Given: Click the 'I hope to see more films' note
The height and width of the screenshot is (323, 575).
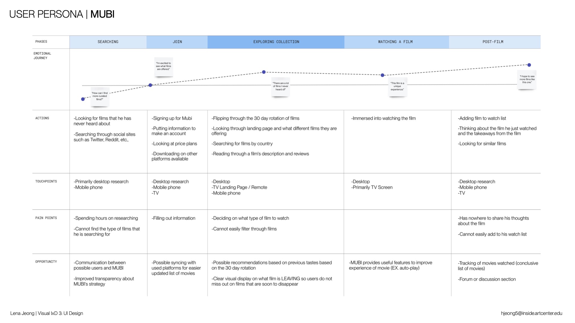Looking at the screenshot, I should [527, 79].
